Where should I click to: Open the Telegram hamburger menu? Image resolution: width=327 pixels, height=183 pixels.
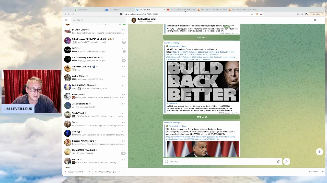tap(66, 20)
